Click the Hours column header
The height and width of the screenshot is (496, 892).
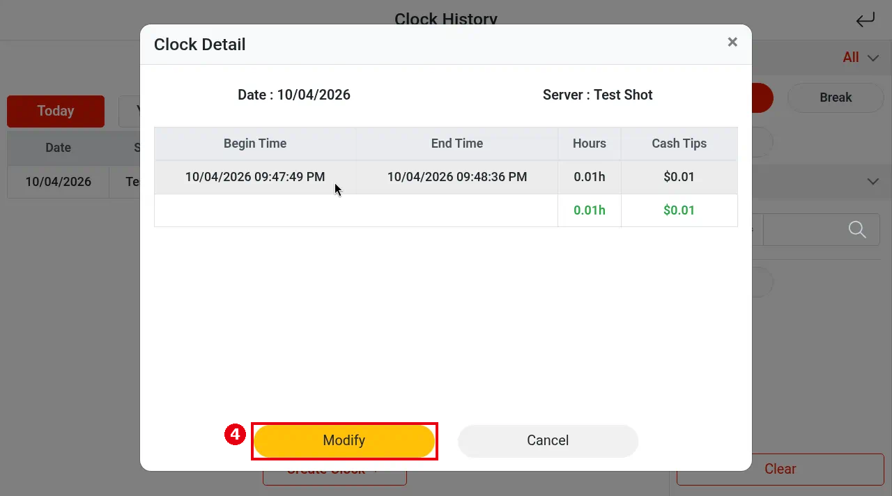[590, 144]
